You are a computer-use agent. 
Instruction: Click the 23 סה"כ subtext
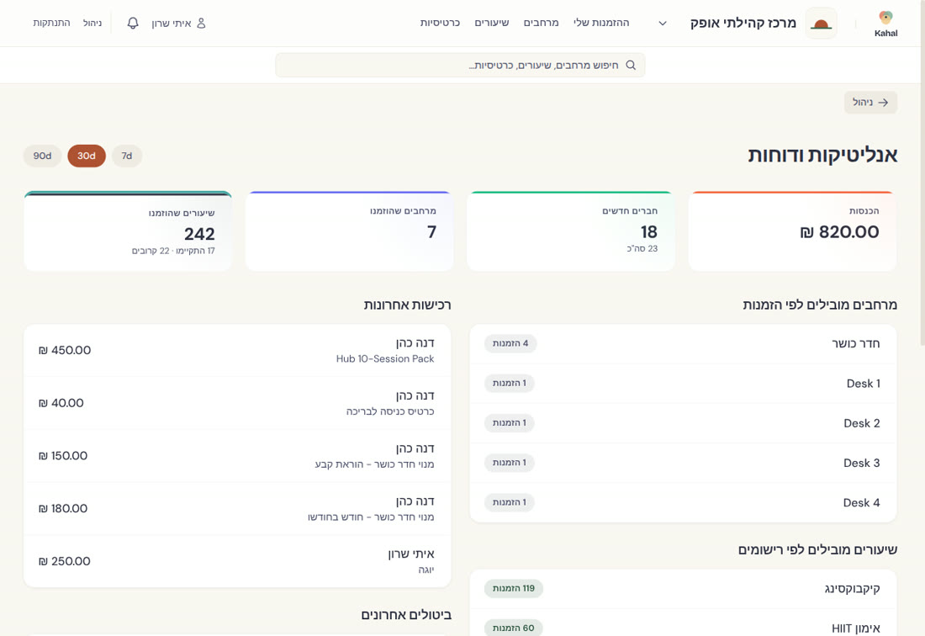coord(642,248)
